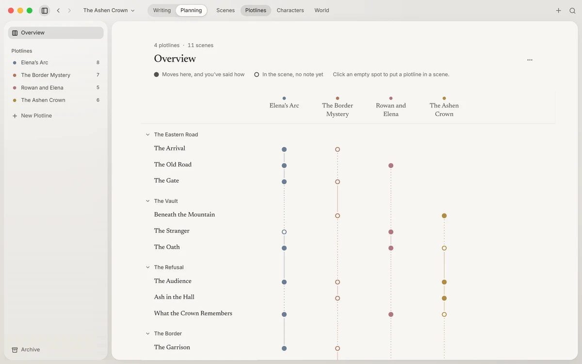Open the World tab
The image size is (582, 364).
click(x=322, y=10)
